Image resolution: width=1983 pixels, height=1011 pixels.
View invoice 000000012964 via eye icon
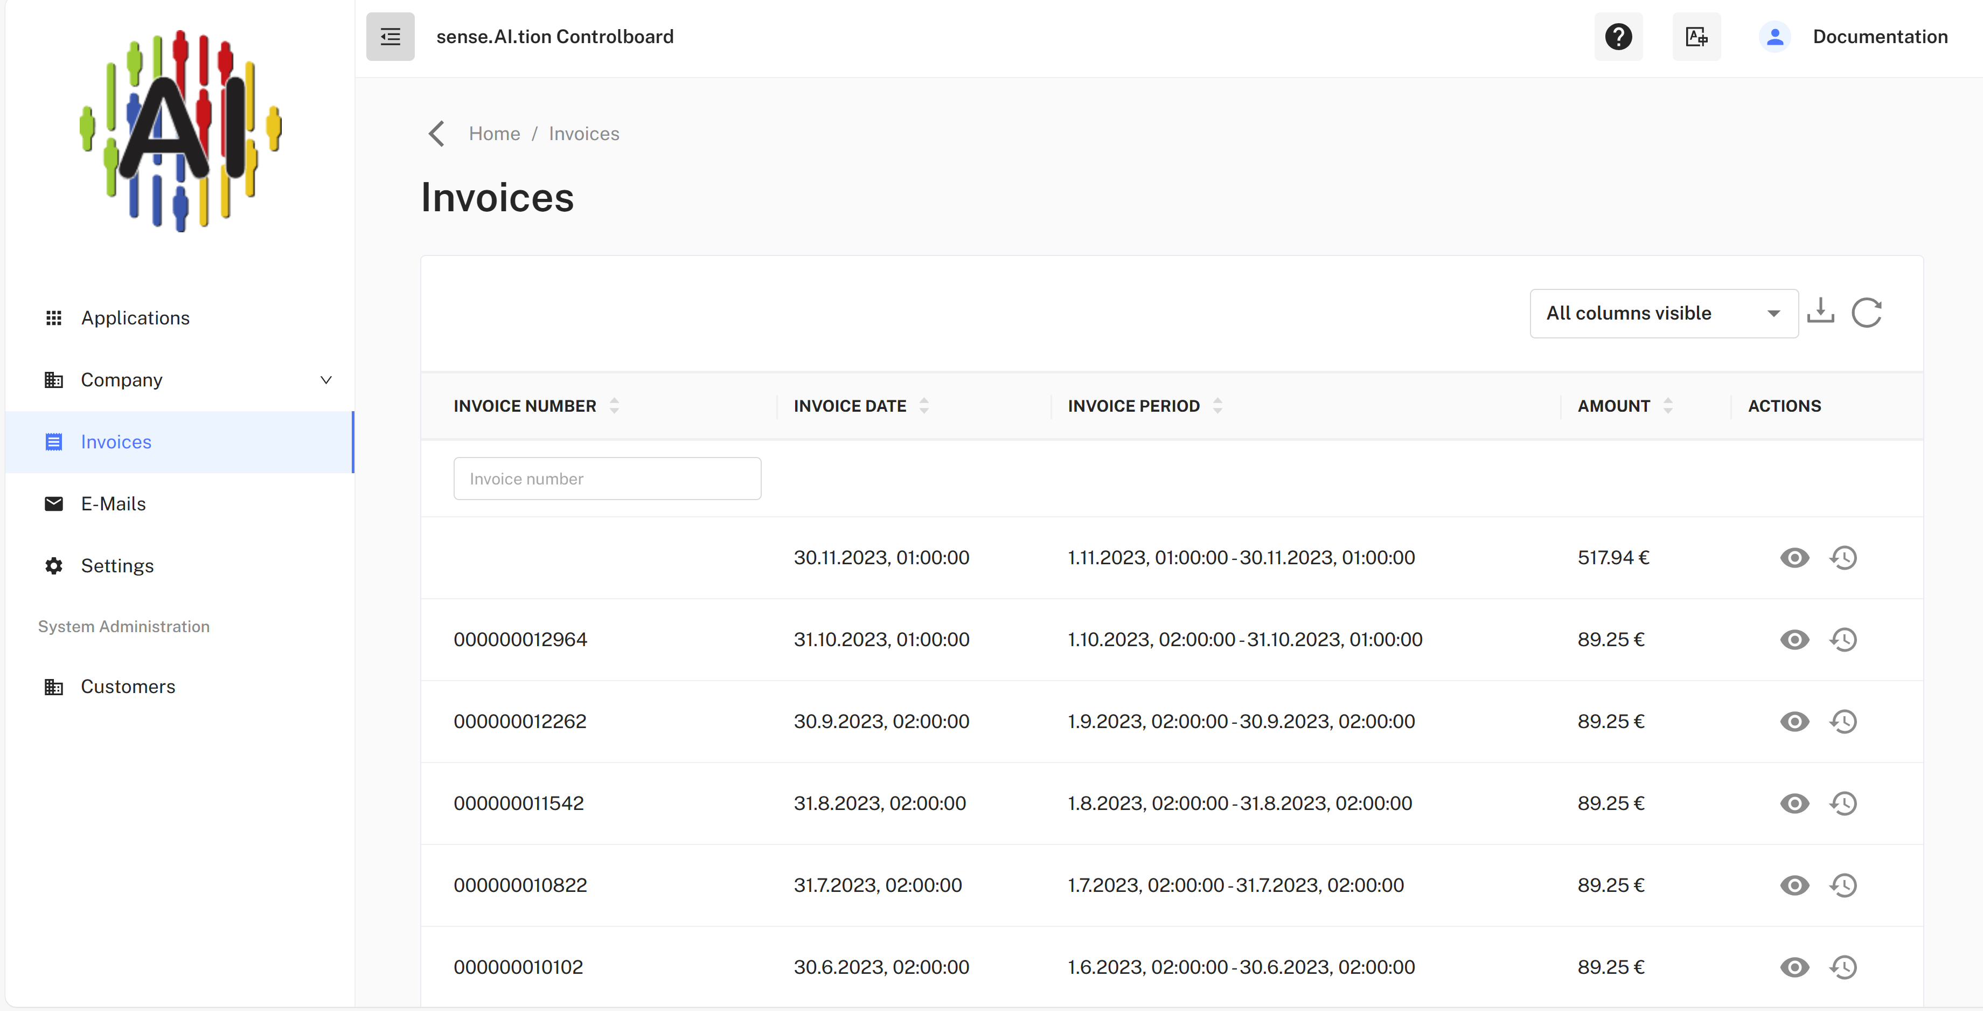click(1794, 640)
